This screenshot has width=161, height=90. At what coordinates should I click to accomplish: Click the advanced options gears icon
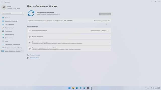(x=30, y=43)
